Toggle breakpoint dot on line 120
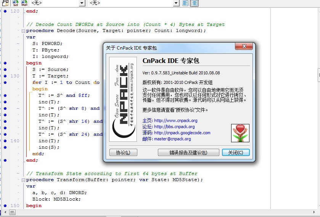 click(x=5, y=11)
